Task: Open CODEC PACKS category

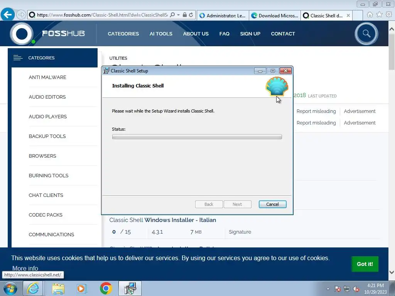Action: pos(46,215)
